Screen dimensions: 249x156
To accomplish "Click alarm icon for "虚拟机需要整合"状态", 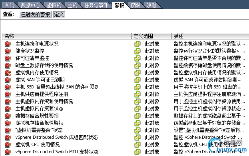I will coord(8,130).
